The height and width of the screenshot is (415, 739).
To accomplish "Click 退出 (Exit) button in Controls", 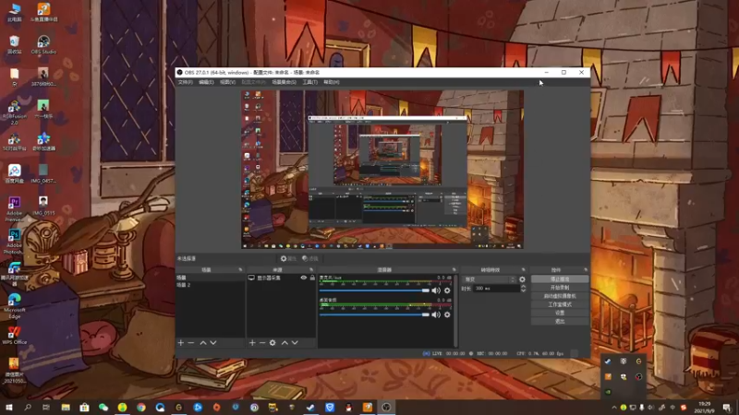I will [560, 321].
